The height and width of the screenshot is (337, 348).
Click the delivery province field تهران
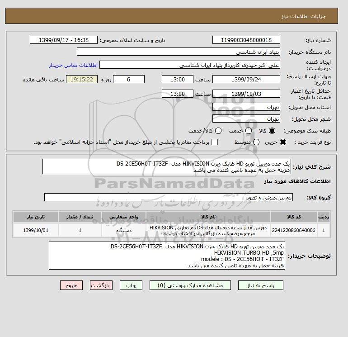246,107
